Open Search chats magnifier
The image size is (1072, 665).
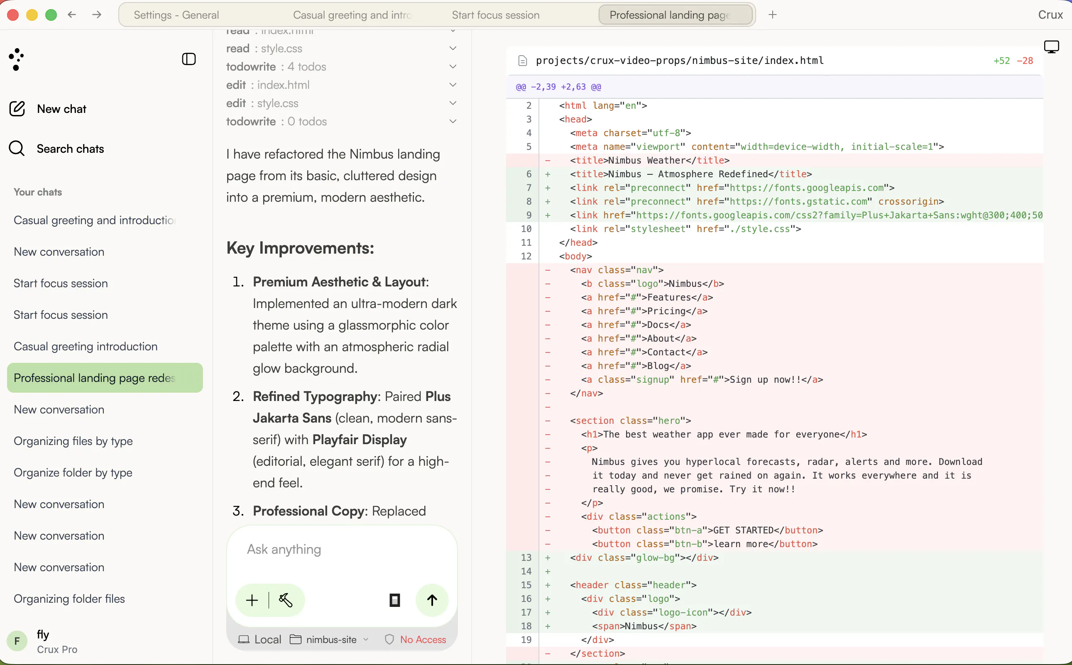pos(17,148)
